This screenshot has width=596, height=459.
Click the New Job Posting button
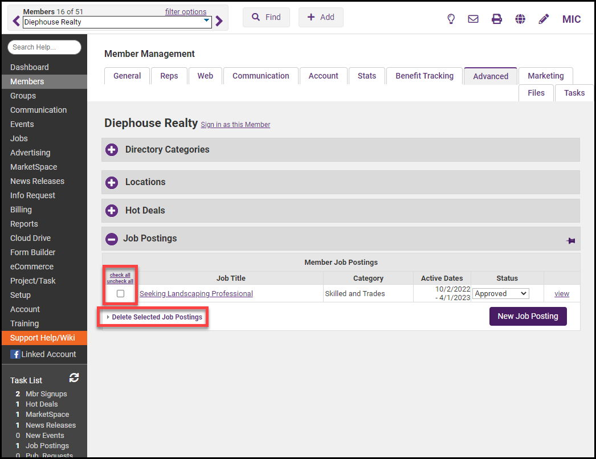click(x=528, y=316)
